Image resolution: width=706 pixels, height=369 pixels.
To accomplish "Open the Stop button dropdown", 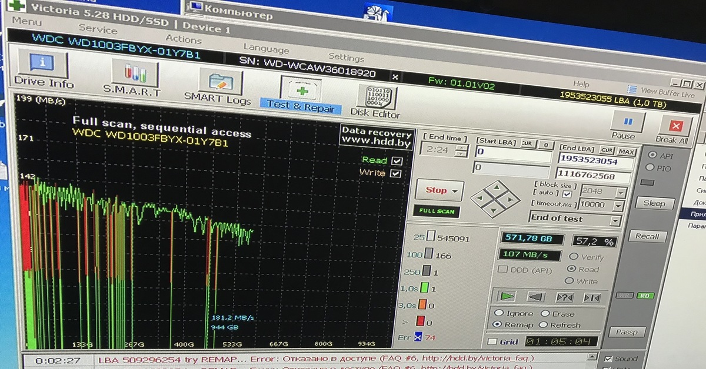I will click(455, 191).
